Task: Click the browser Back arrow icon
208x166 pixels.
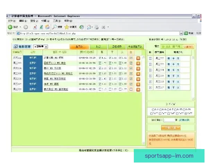Action: [x=10, y=27]
